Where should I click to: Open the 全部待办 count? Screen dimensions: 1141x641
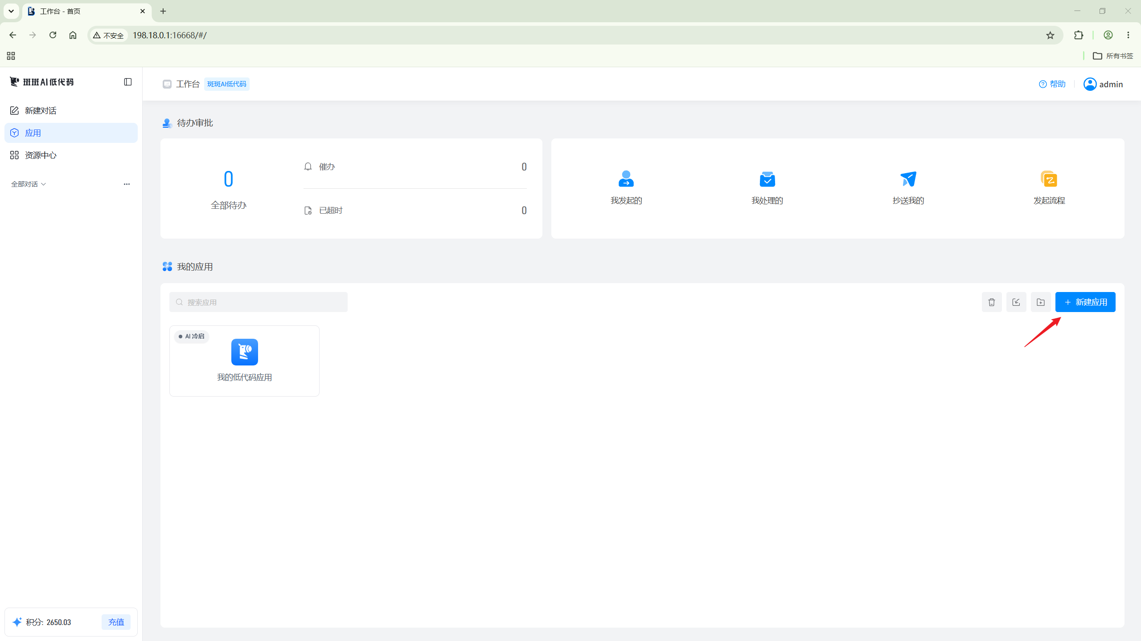coord(228,179)
